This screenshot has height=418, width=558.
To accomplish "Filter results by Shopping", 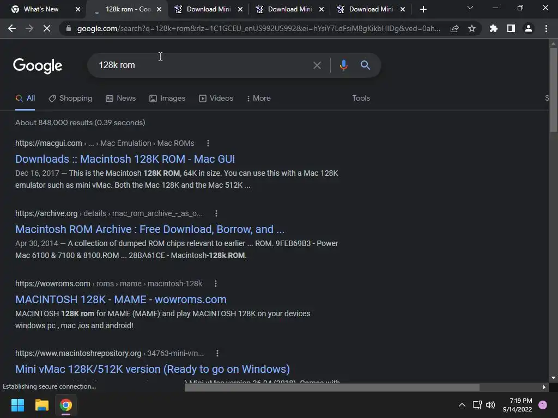I will (x=70, y=99).
